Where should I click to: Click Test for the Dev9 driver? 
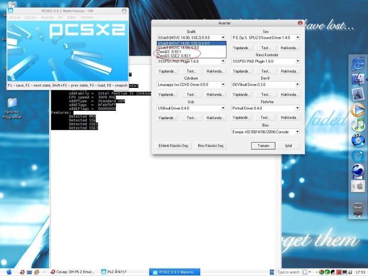[266, 95]
